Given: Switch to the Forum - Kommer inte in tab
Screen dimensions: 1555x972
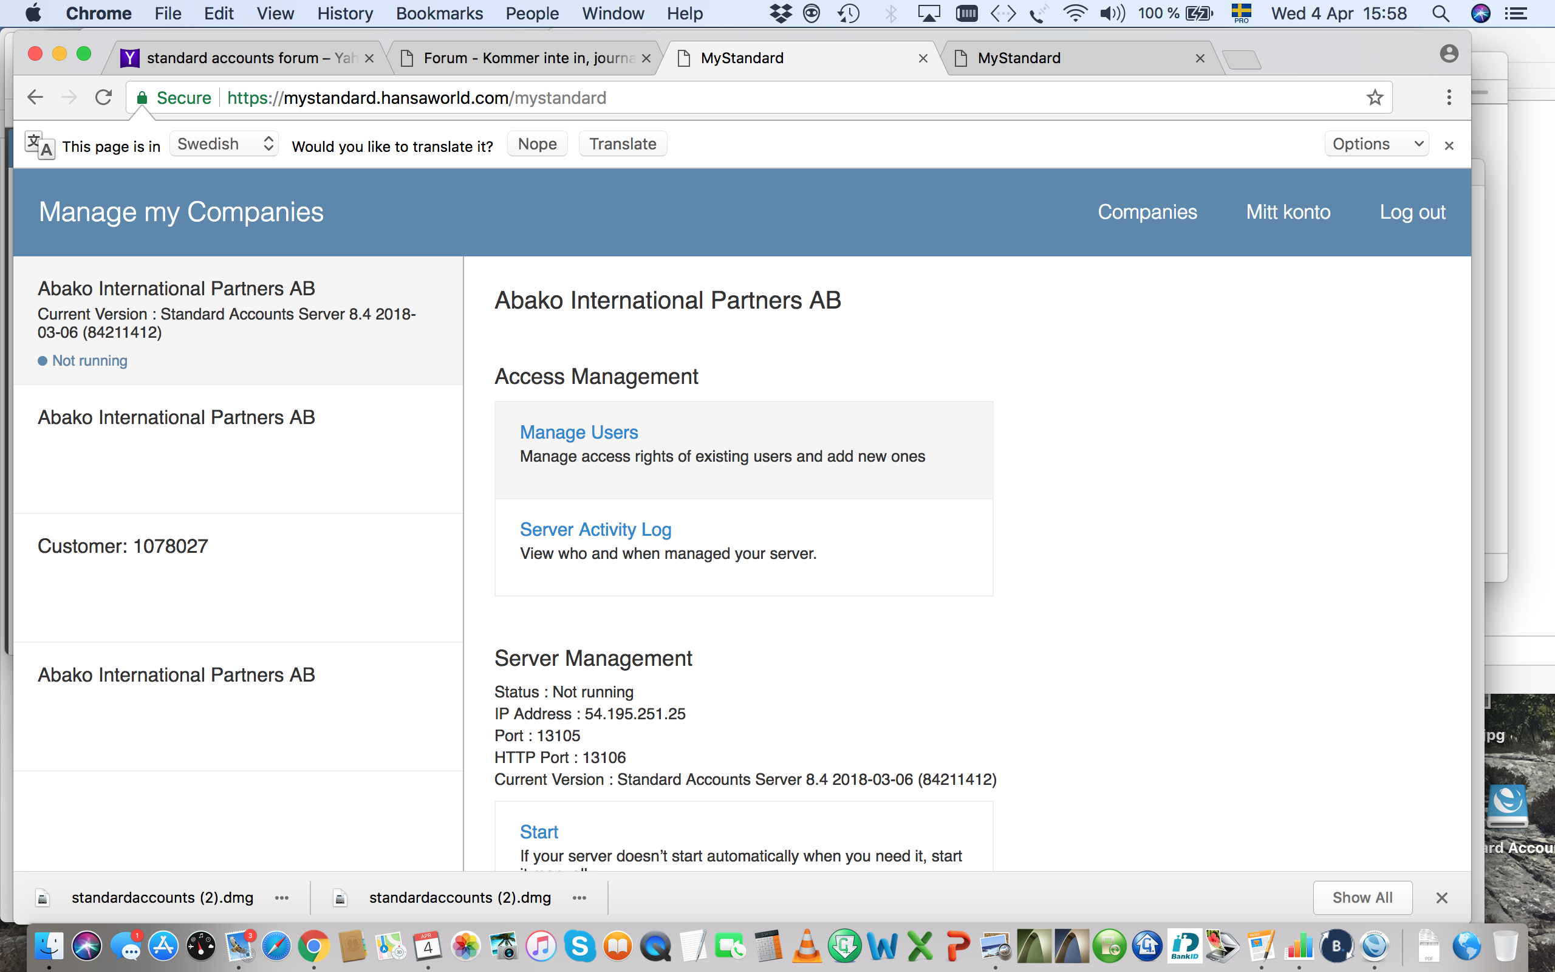Looking at the screenshot, I should (524, 58).
